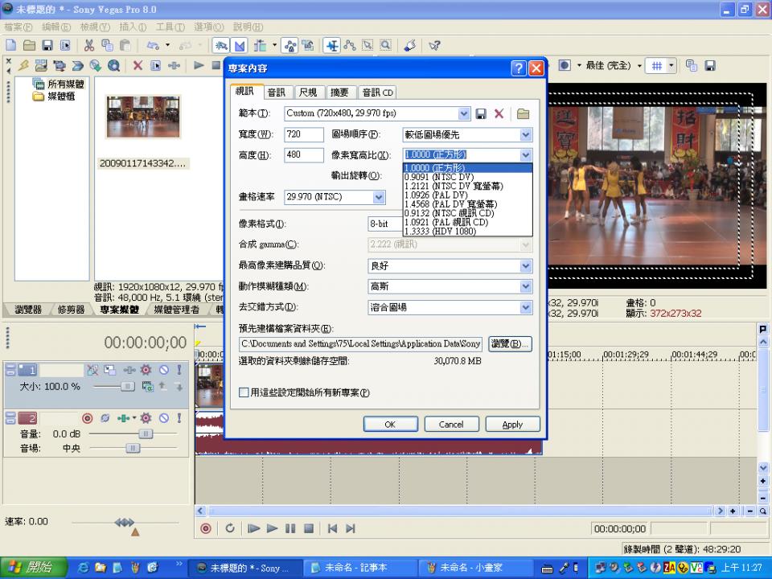Click the 音量 volume slider on track 2
Screen dimensions: 772x579
145,433
